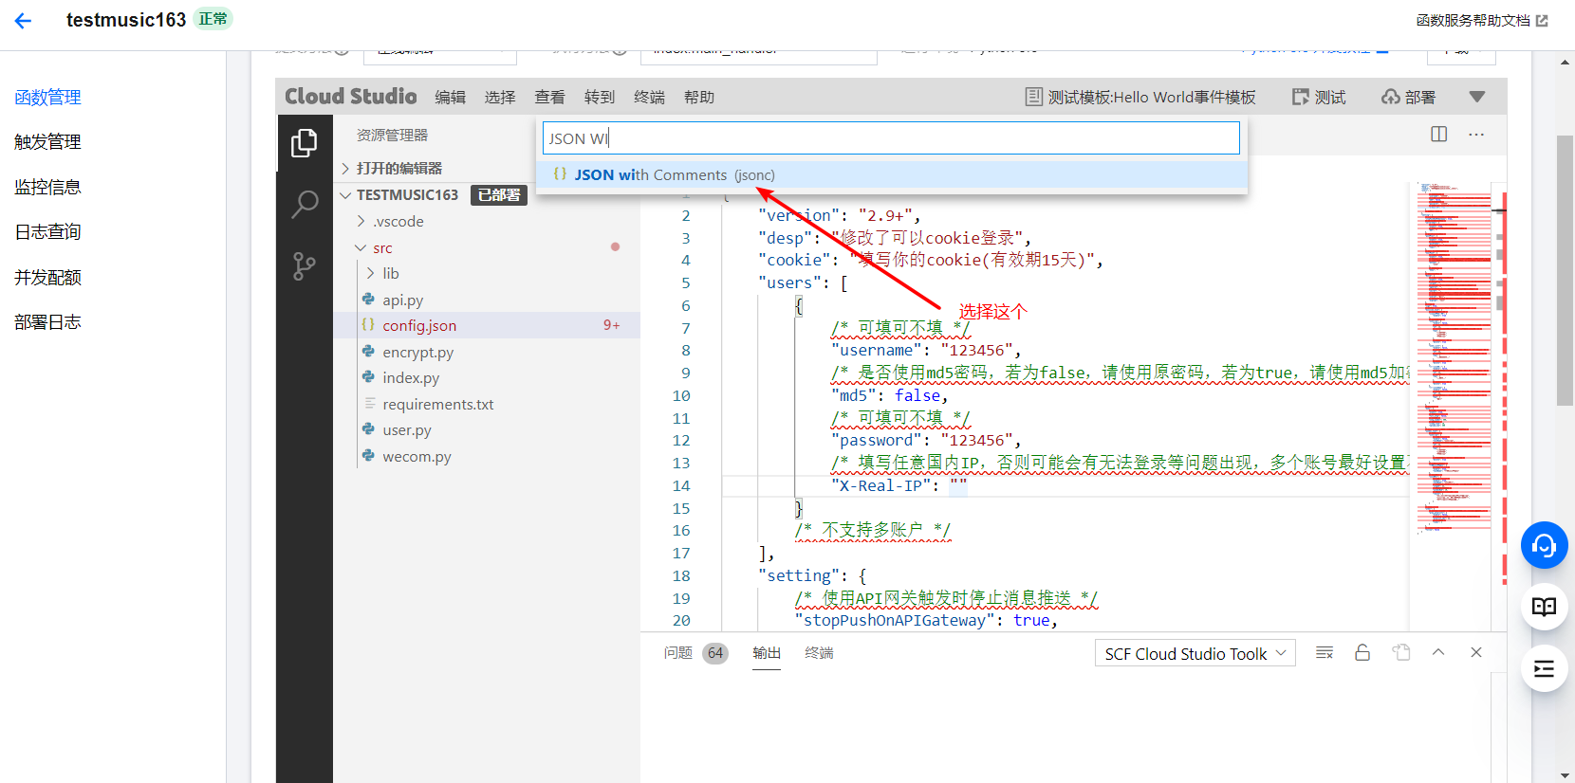
Task: Close the bottom output panel
Action: (x=1476, y=652)
